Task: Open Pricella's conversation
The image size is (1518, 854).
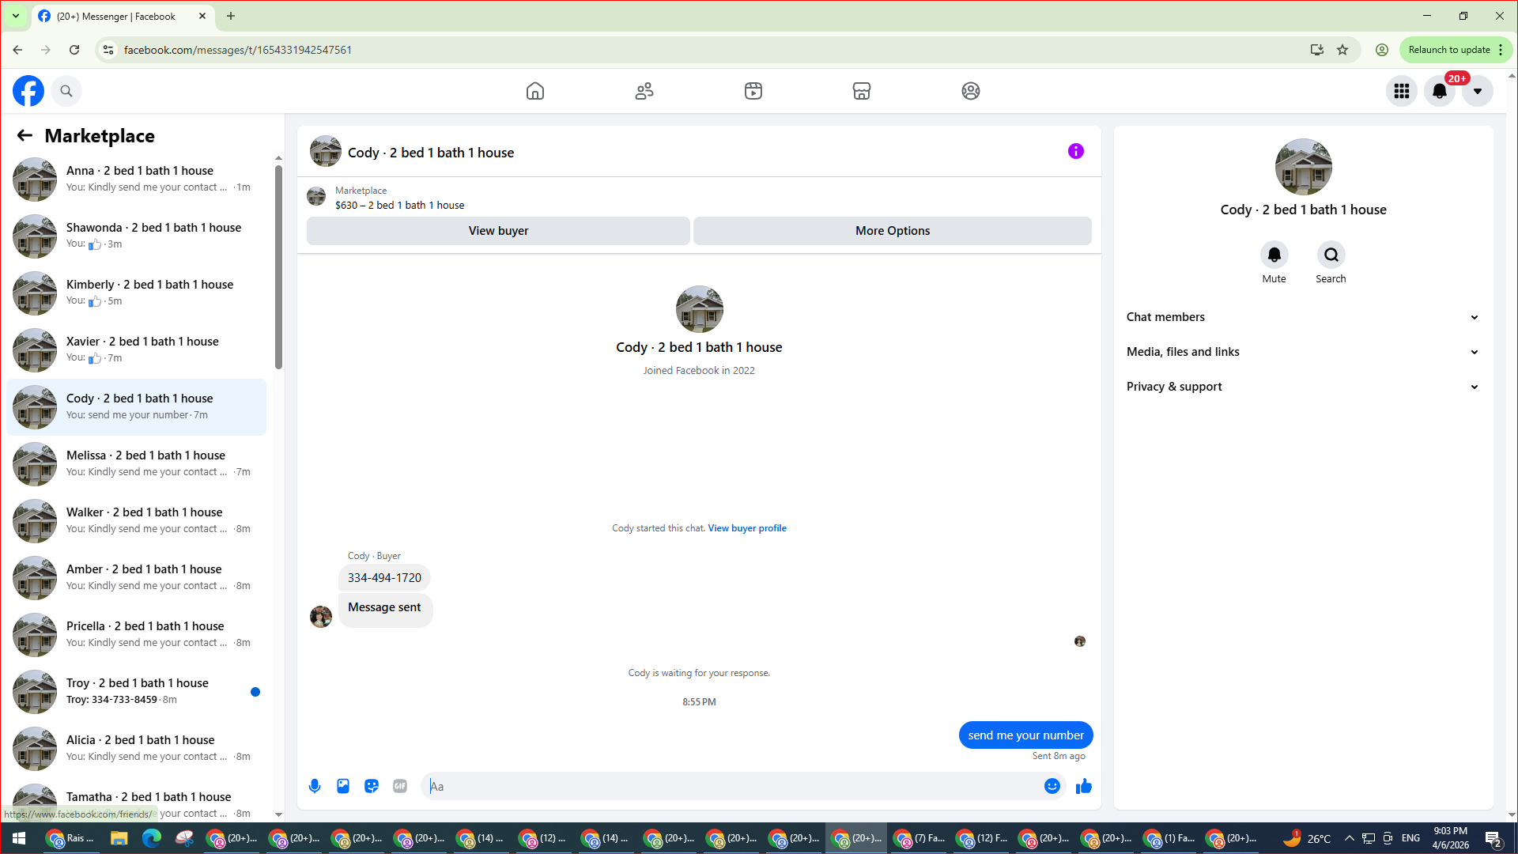Action: click(137, 635)
